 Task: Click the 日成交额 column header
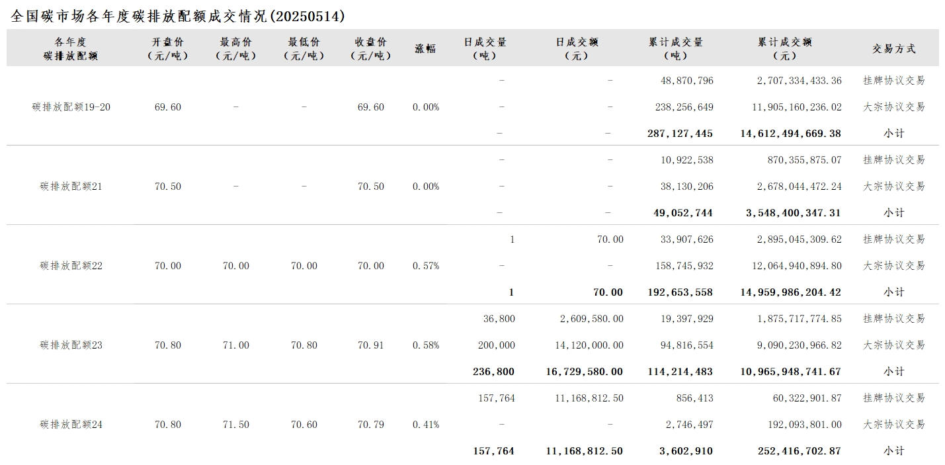point(577,48)
